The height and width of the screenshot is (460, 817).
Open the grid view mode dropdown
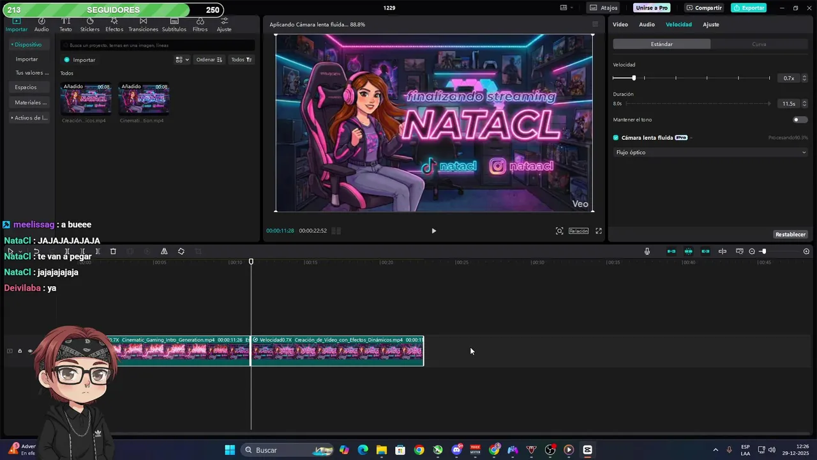(x=183, y=59)
